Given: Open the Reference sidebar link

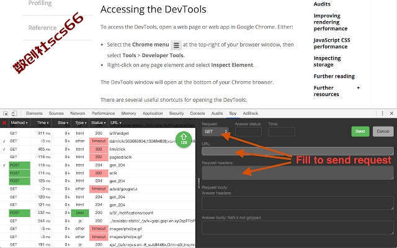Looking at the screenshot, I should [x=42, y=27].
